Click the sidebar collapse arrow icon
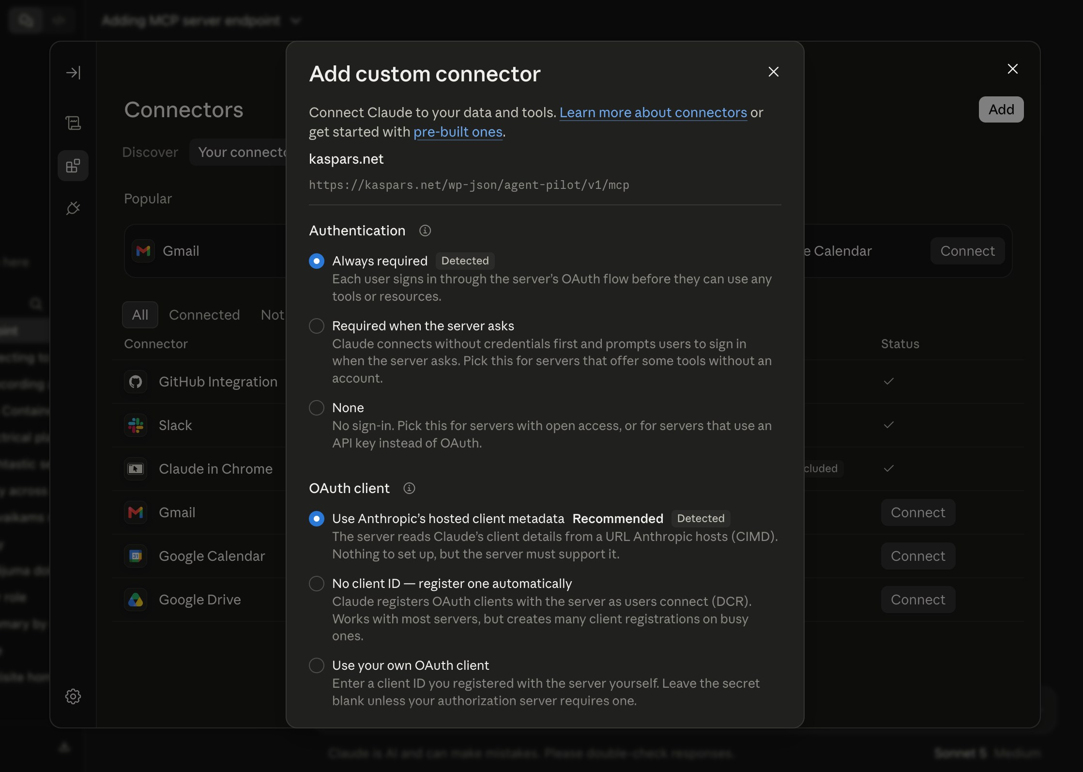Image resolution: width=1083 pixels, height=772 pixels. coord(73,73)
